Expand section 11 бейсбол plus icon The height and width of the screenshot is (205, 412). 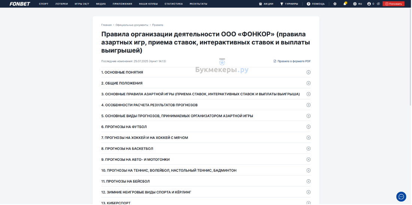tap(309, 181)
